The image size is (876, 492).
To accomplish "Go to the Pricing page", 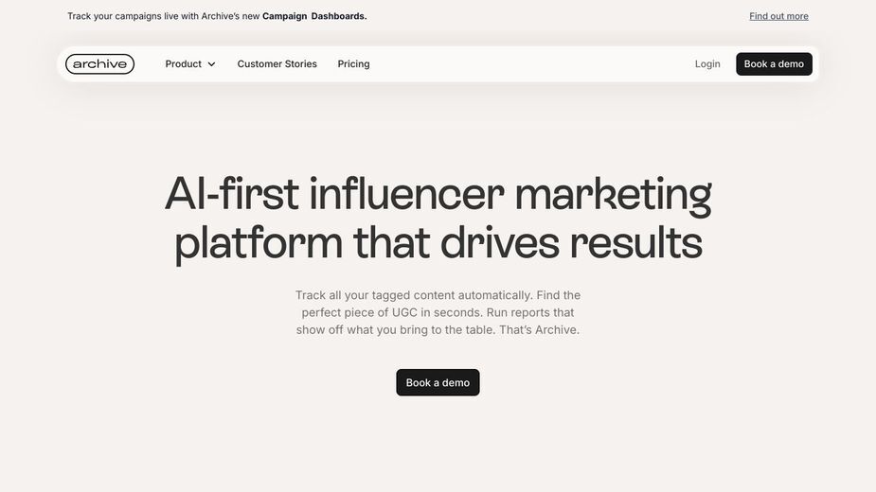I will click(x=353, y=64).
